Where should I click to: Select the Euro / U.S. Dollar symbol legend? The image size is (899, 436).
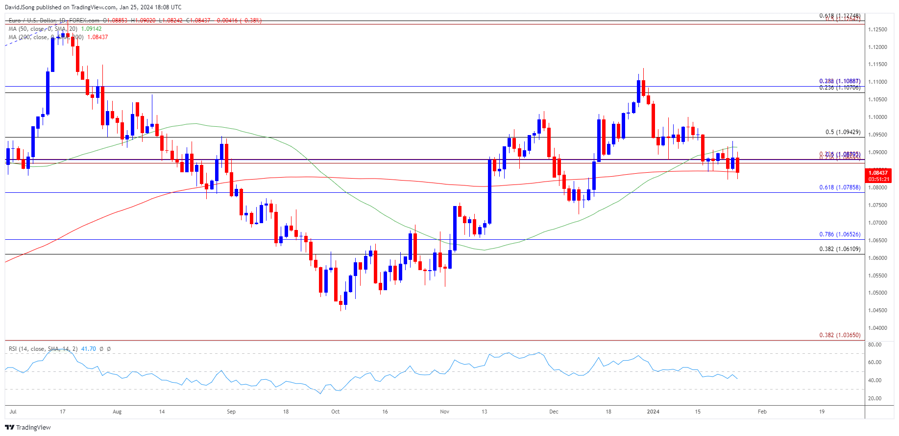[x=54, y=21]
